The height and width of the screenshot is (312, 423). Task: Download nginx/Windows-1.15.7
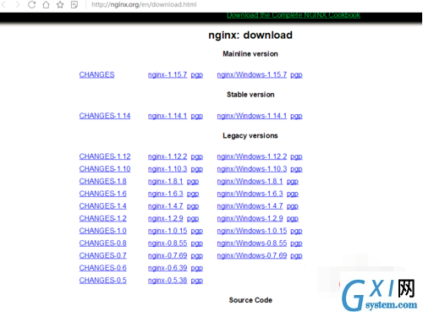[x=252, y=74]
